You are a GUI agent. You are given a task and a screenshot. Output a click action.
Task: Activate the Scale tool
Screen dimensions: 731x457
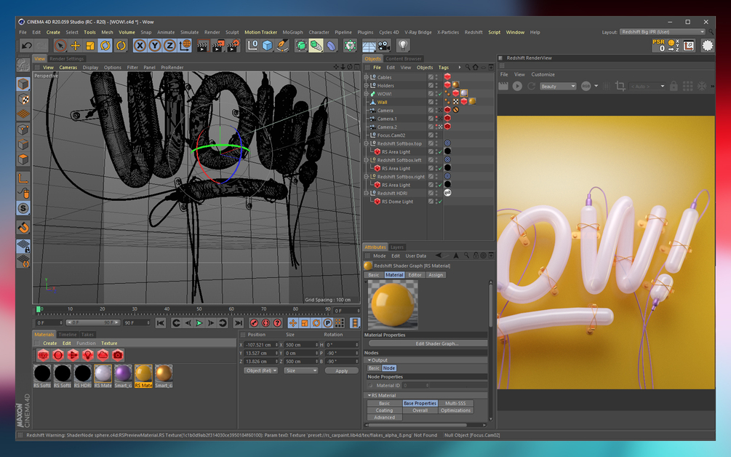90,46
